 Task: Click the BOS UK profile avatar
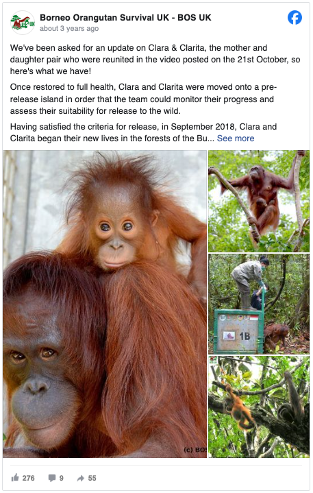click(23, 23)
